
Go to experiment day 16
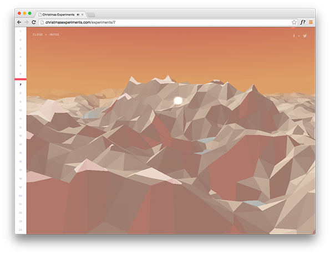tap(21, 162)
